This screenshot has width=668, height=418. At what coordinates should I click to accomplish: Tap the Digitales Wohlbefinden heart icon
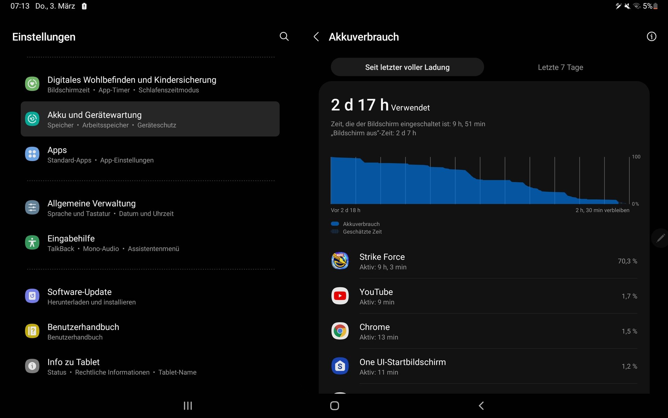(x=32, y=84)
